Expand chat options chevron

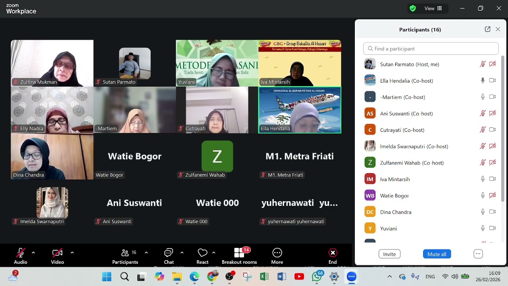(182, 253)
